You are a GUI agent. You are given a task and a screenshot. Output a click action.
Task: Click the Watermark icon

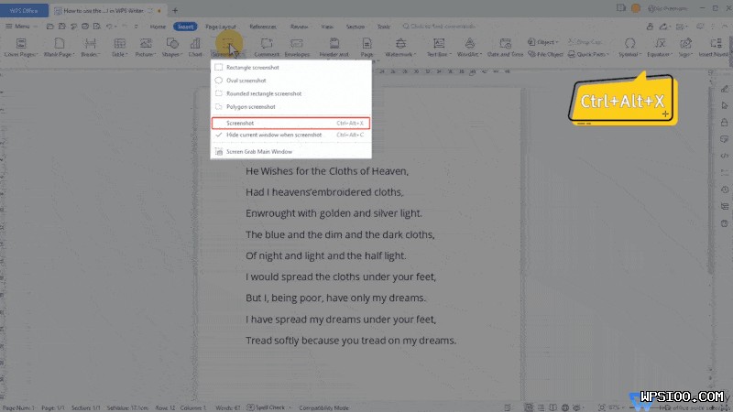coord(399,43)
